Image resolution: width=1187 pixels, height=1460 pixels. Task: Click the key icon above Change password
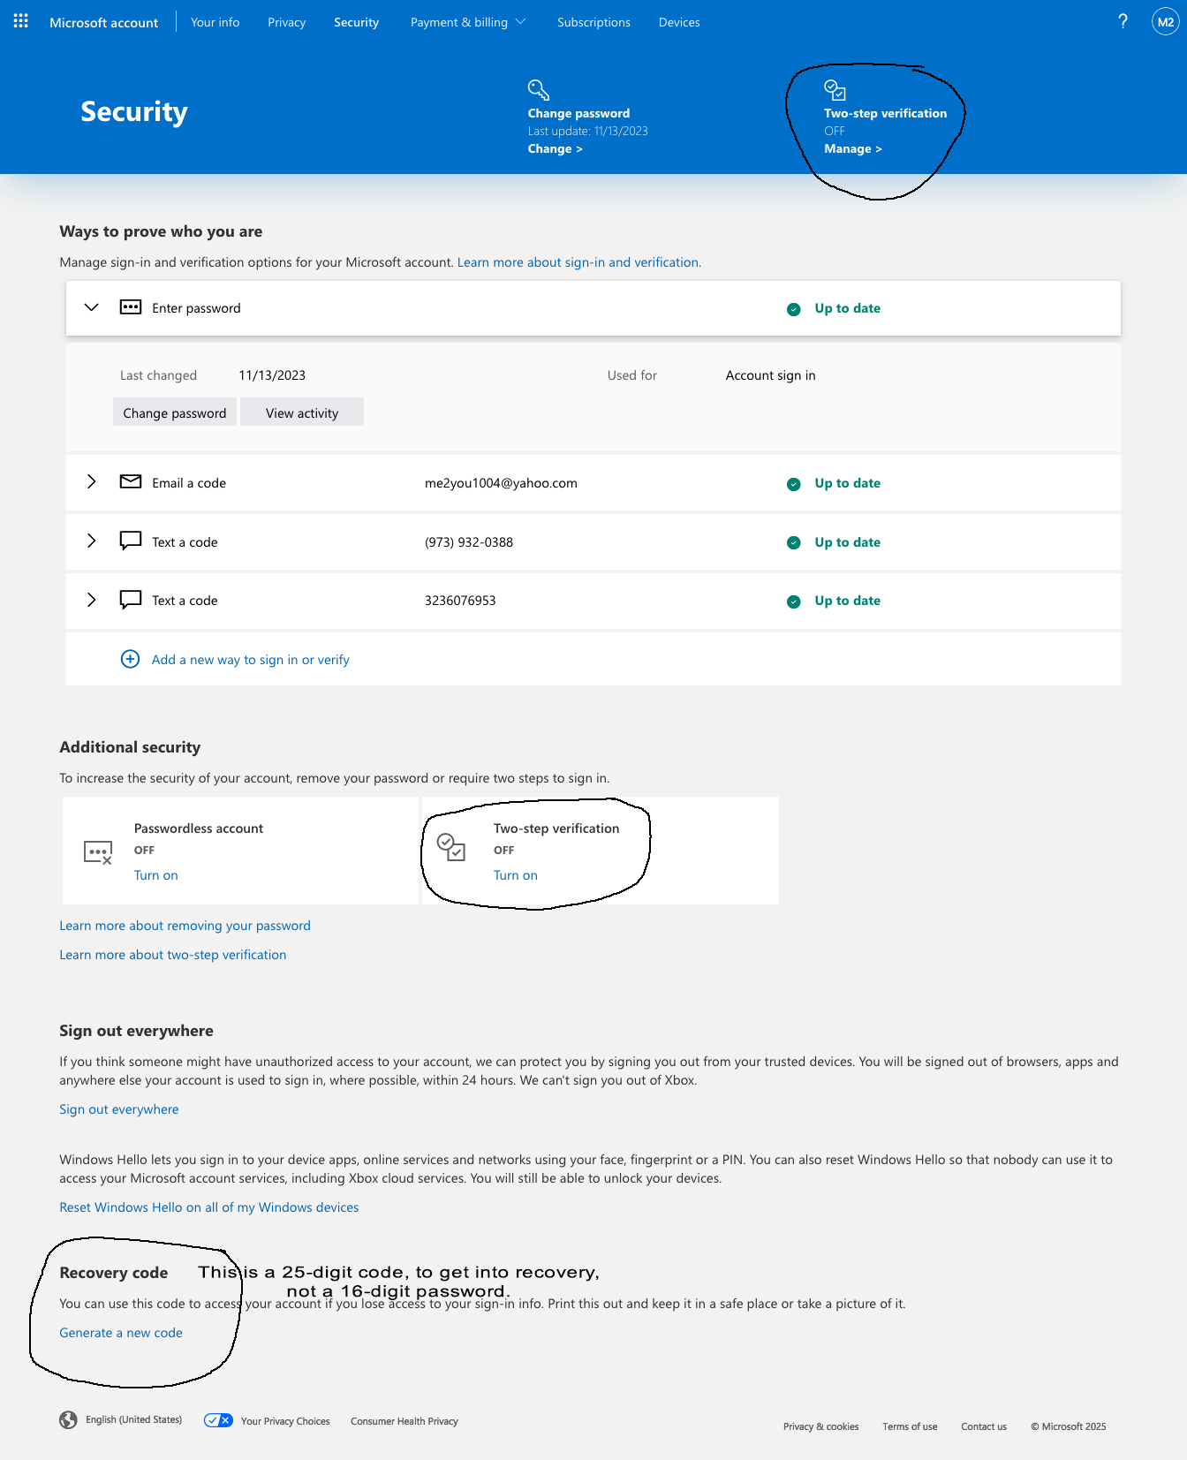click(x=539, y=90)
